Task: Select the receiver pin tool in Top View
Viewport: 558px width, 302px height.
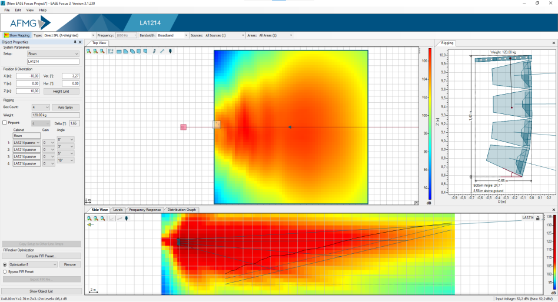Action: [170, 51]
